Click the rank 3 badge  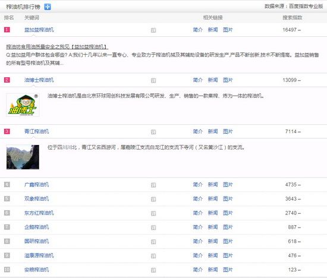(7, 131)
